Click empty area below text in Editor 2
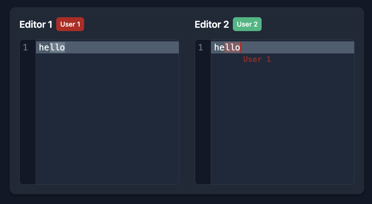 (x=282, y=124)
